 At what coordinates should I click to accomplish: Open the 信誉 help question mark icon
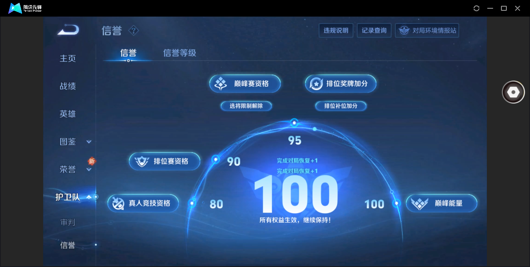pos(134,31)
